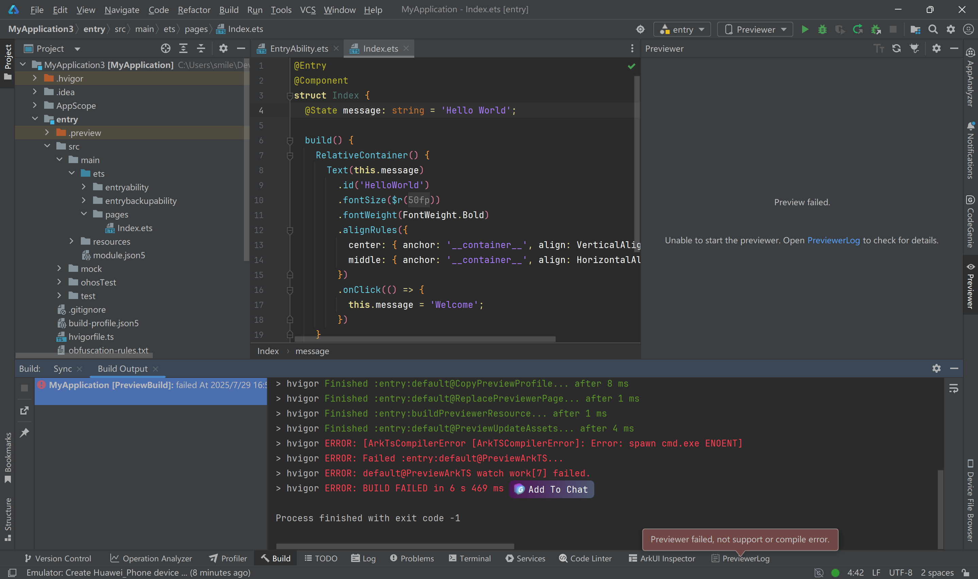Switch to the Sync build tab
978x579 pixels.
click(62, 368)
